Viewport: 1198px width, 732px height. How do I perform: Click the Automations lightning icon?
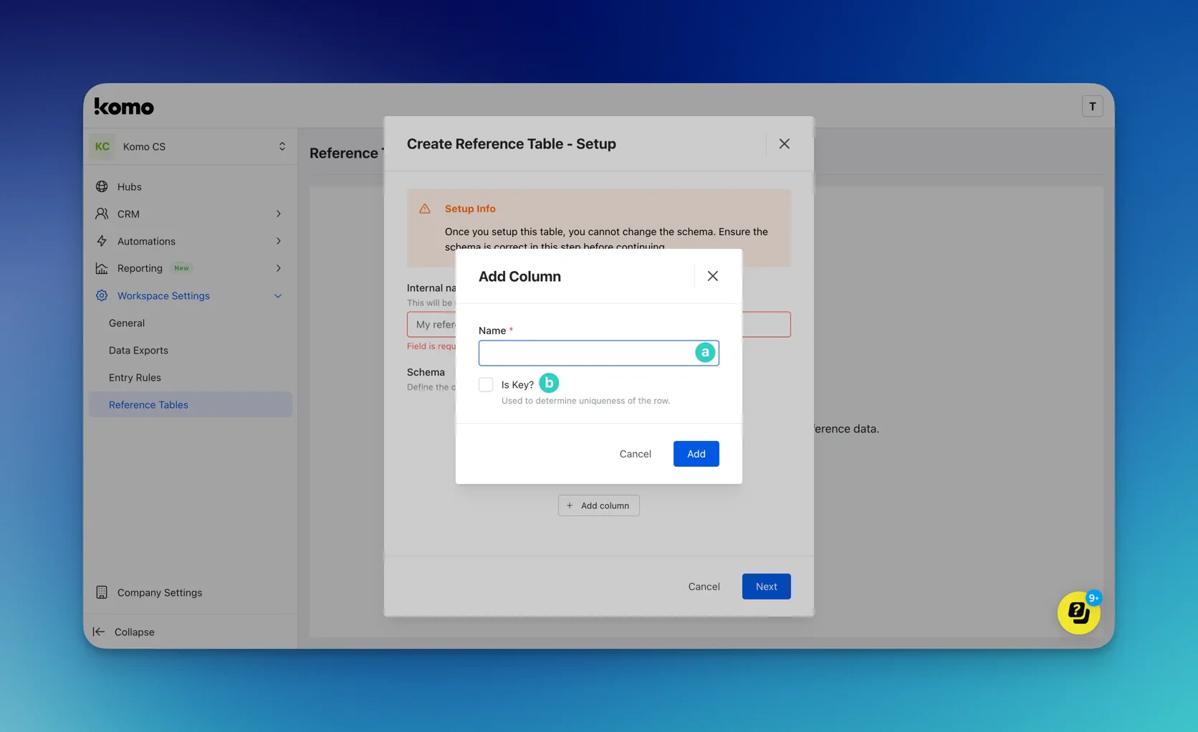tap(102, 241)
